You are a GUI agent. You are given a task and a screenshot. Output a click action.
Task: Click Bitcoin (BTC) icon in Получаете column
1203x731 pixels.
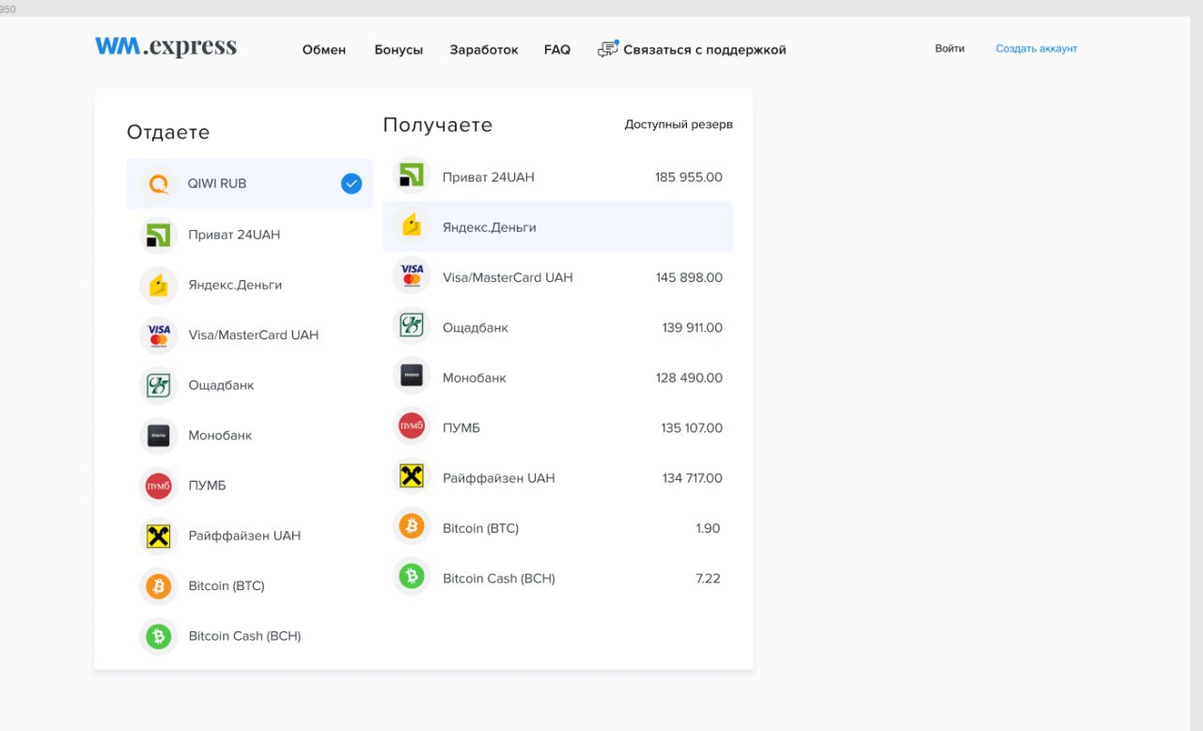412,528
